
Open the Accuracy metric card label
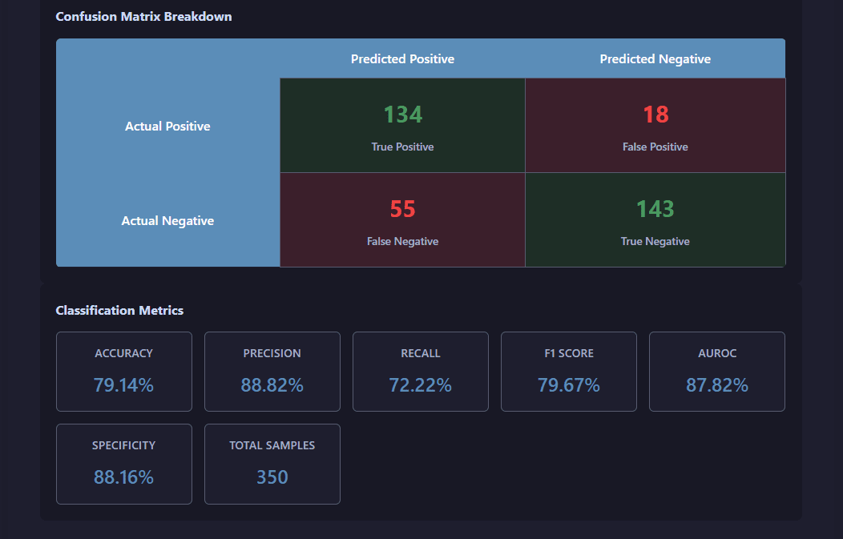coord(123,353)
